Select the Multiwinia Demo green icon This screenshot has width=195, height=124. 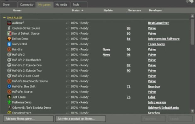click(x=9, y=102)
